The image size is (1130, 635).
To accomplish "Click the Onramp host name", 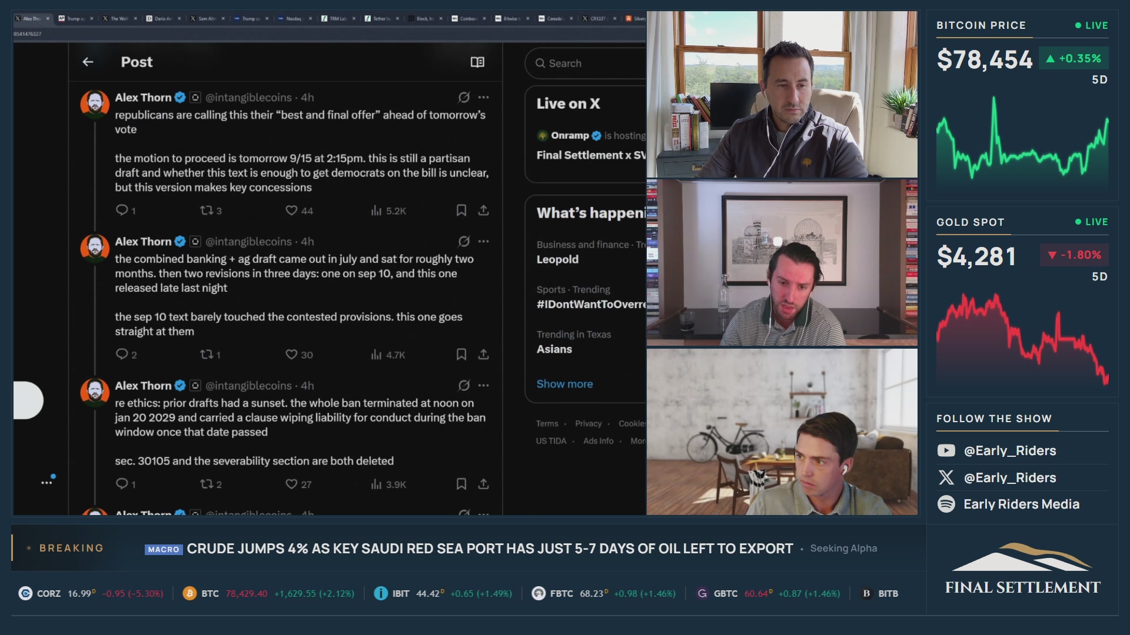I will (x=570, y=135).
